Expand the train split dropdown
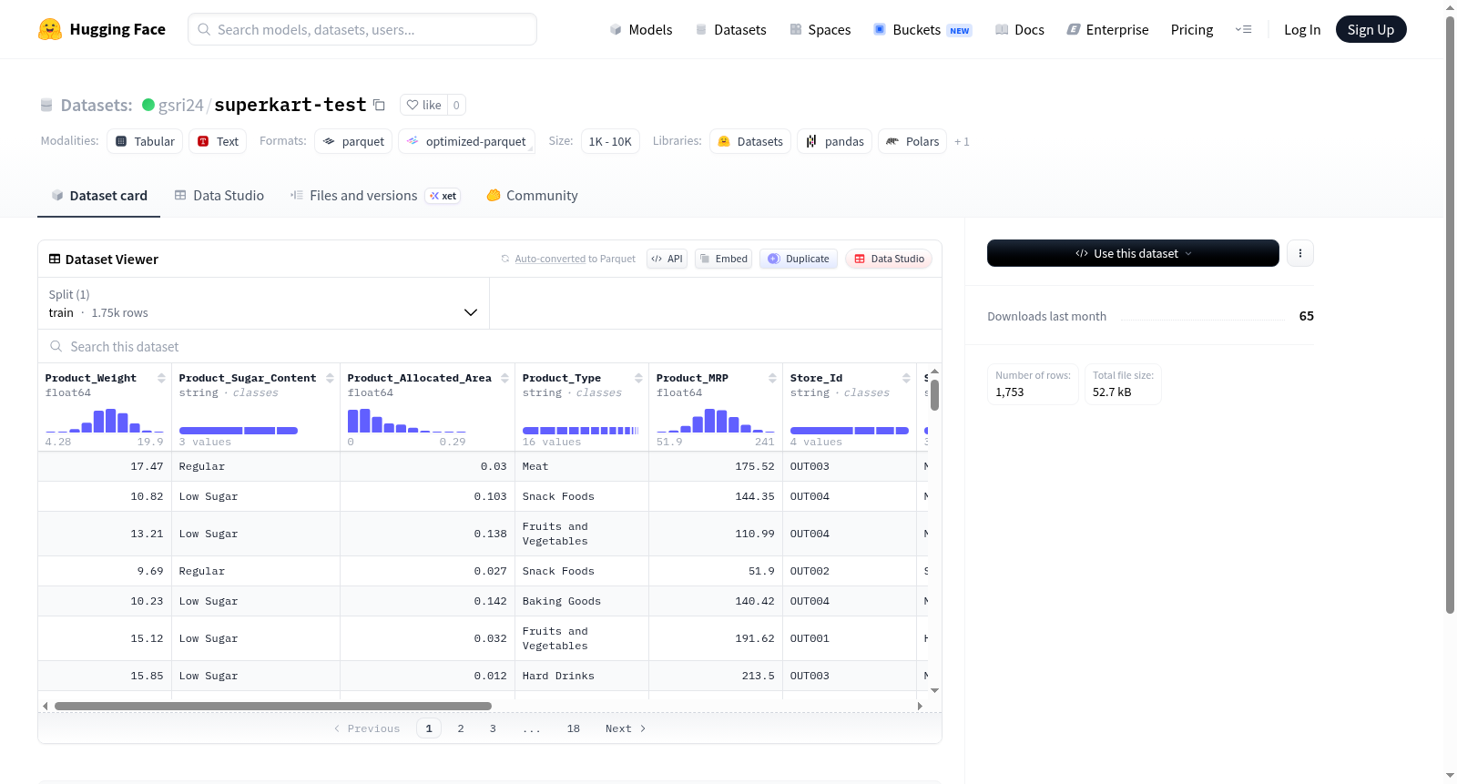The height and width of the screenshot is (784, 1457). (263, 303)
